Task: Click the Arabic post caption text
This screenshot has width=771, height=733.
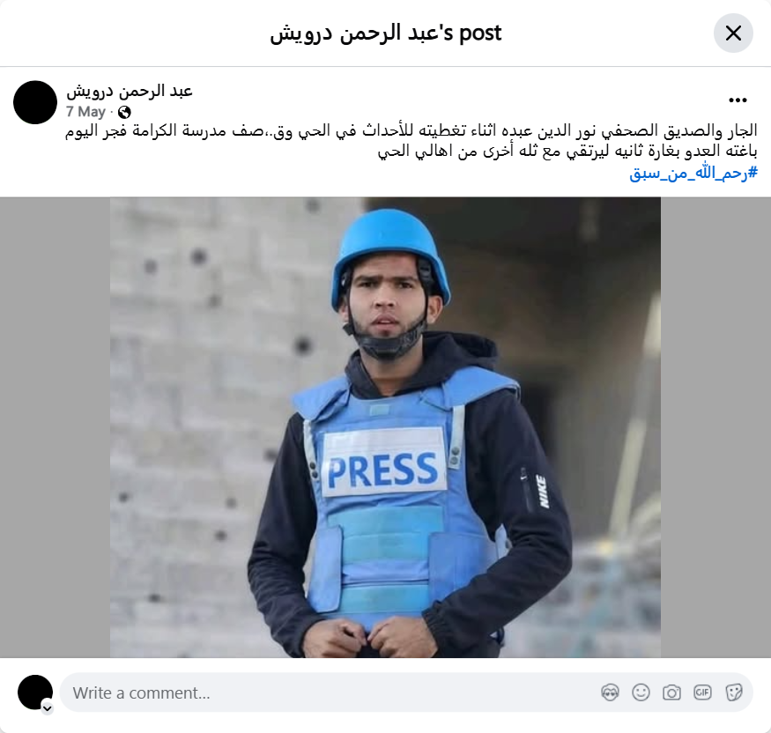Action: [411, 141]
